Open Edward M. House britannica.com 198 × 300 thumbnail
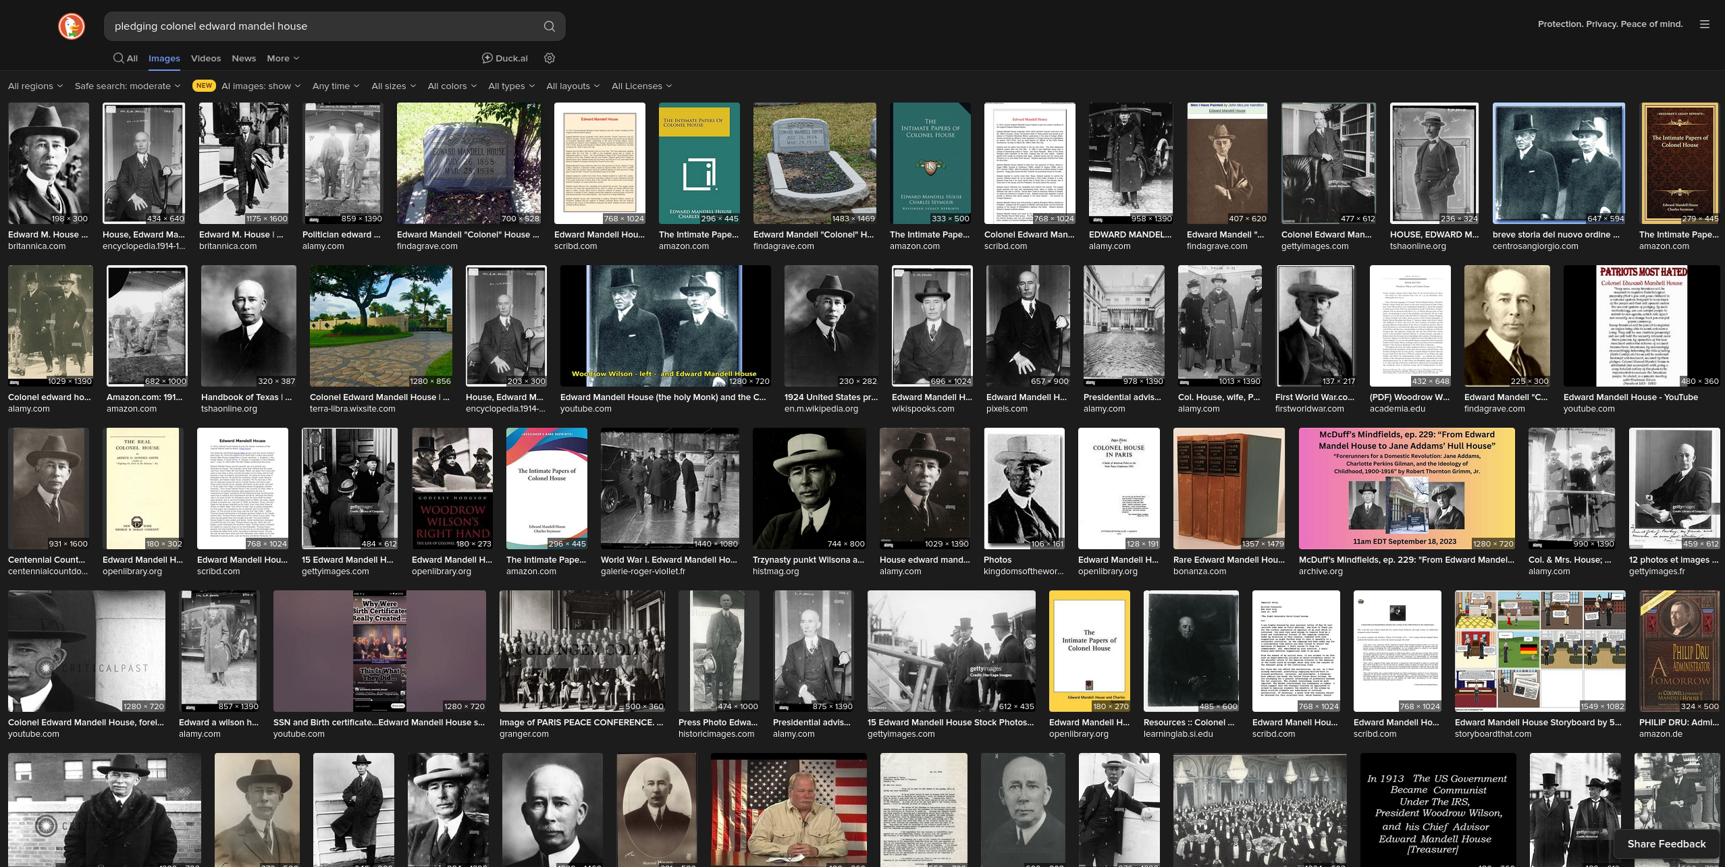The width and height of the screenshot is (1725, 867). tap(49, 163)
